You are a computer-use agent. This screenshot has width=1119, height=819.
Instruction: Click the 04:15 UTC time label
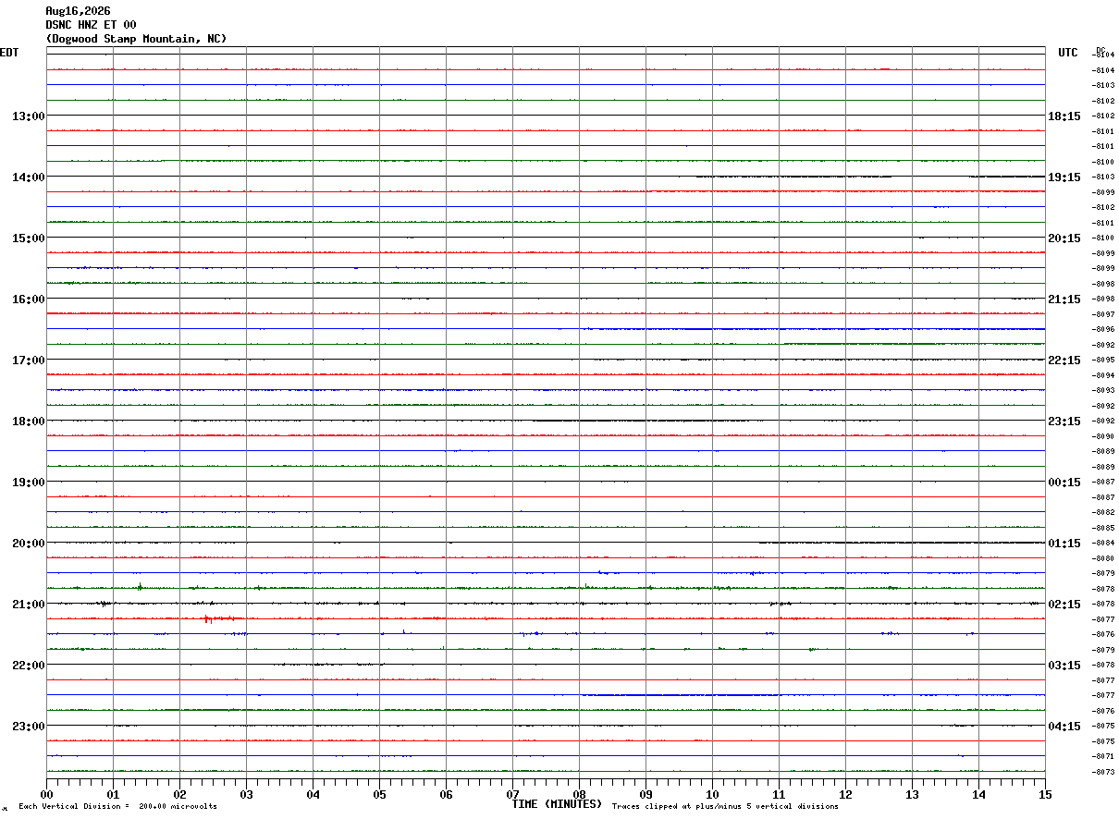[x=1064, y=726]
